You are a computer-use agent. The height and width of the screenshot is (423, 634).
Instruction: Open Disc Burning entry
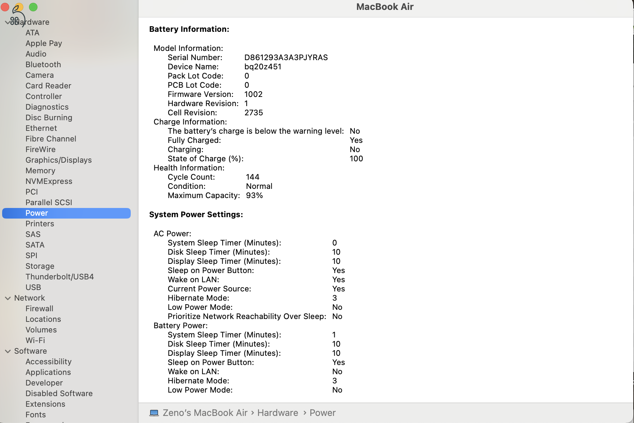tap(49, 117)
